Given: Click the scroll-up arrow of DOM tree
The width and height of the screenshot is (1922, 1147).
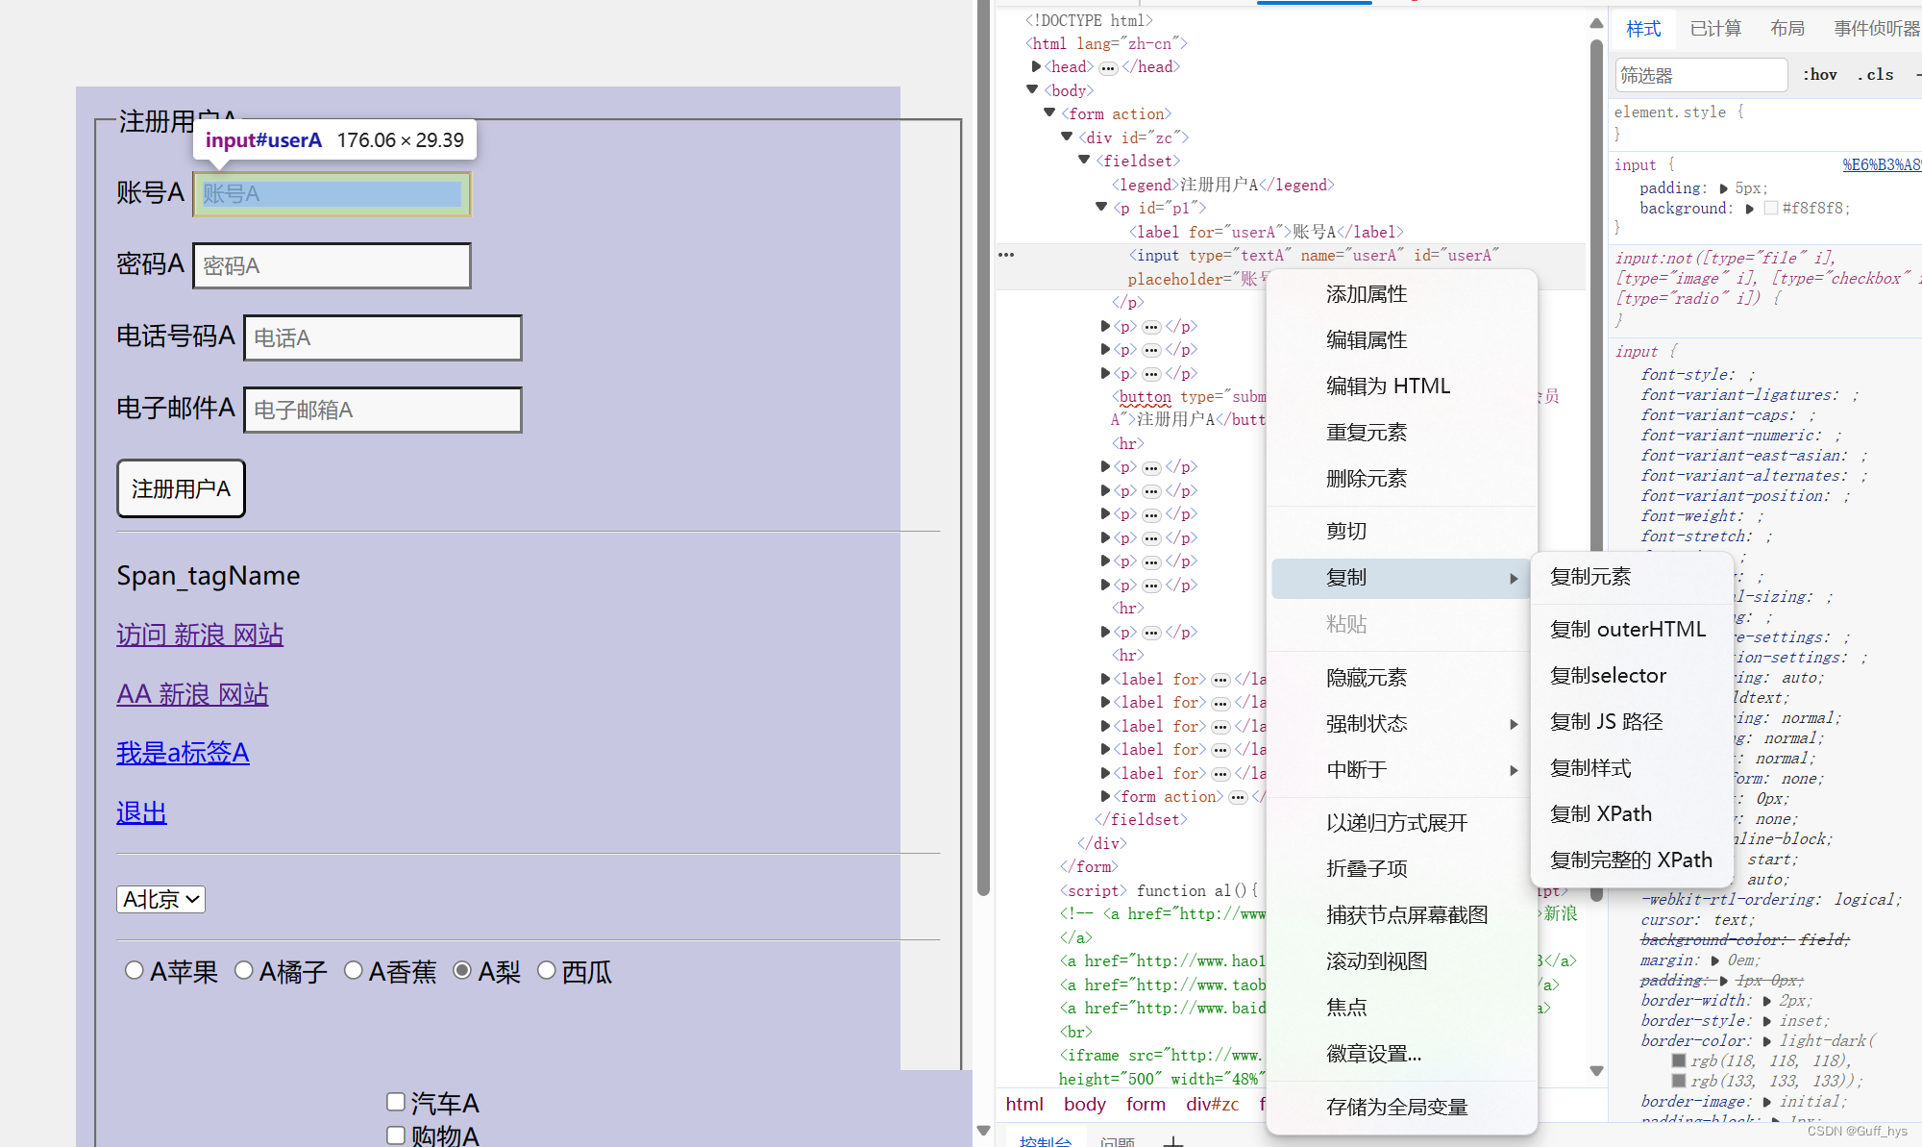Looking at the screenshot, I should (1596, 23).
